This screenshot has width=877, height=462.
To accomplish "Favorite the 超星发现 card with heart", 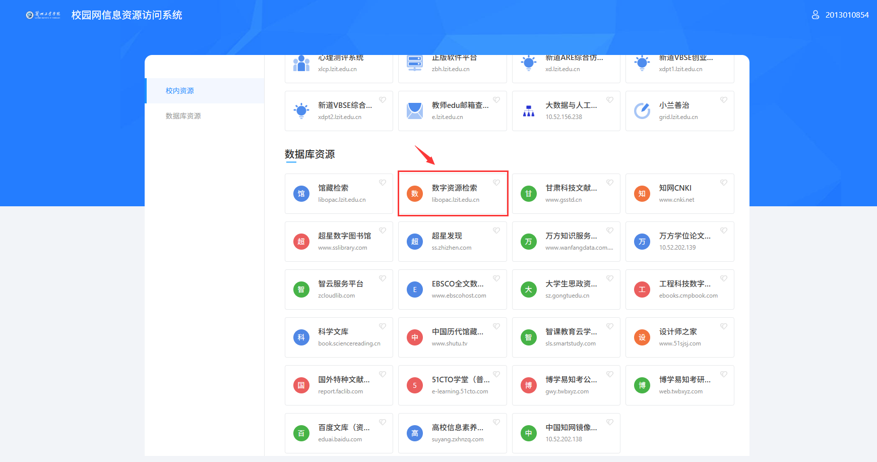I will [x=496, y=230].
